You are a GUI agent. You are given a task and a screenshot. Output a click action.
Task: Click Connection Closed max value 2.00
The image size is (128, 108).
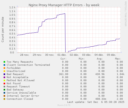coord(120,99)
